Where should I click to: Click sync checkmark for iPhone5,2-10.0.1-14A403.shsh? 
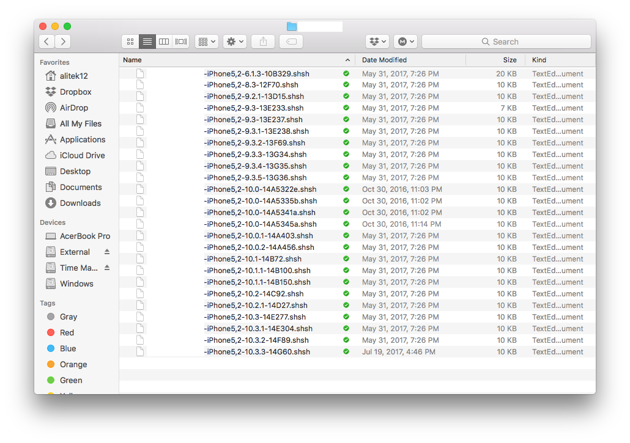[x=346, y=235]
